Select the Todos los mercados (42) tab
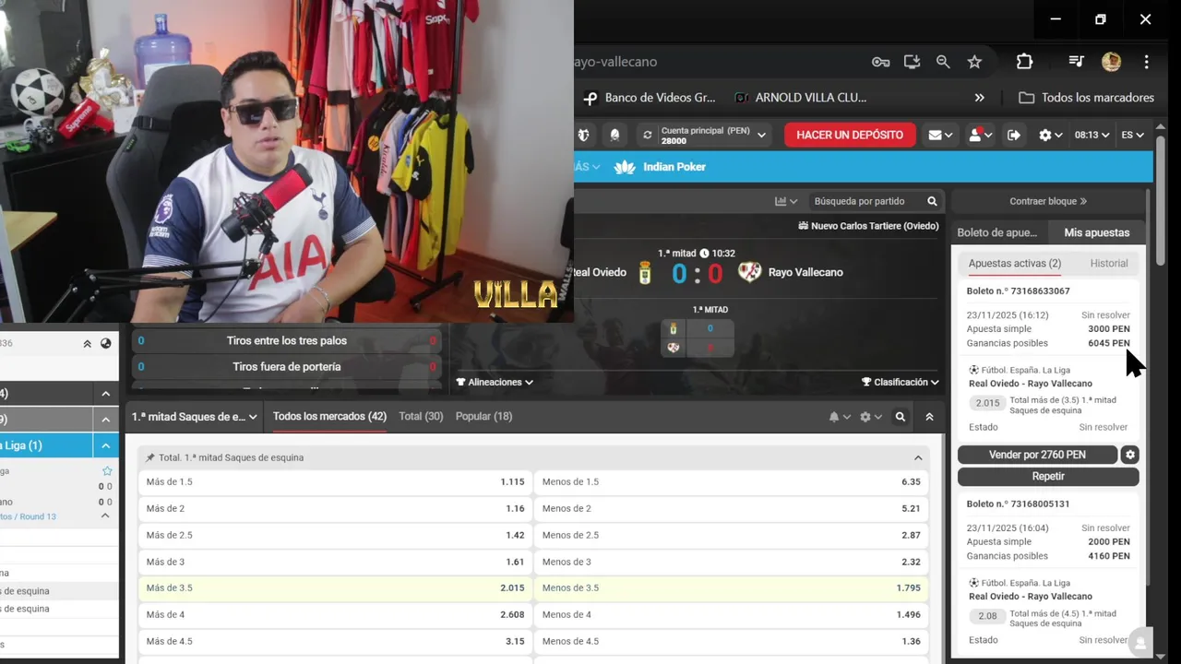 coord(329,417)
